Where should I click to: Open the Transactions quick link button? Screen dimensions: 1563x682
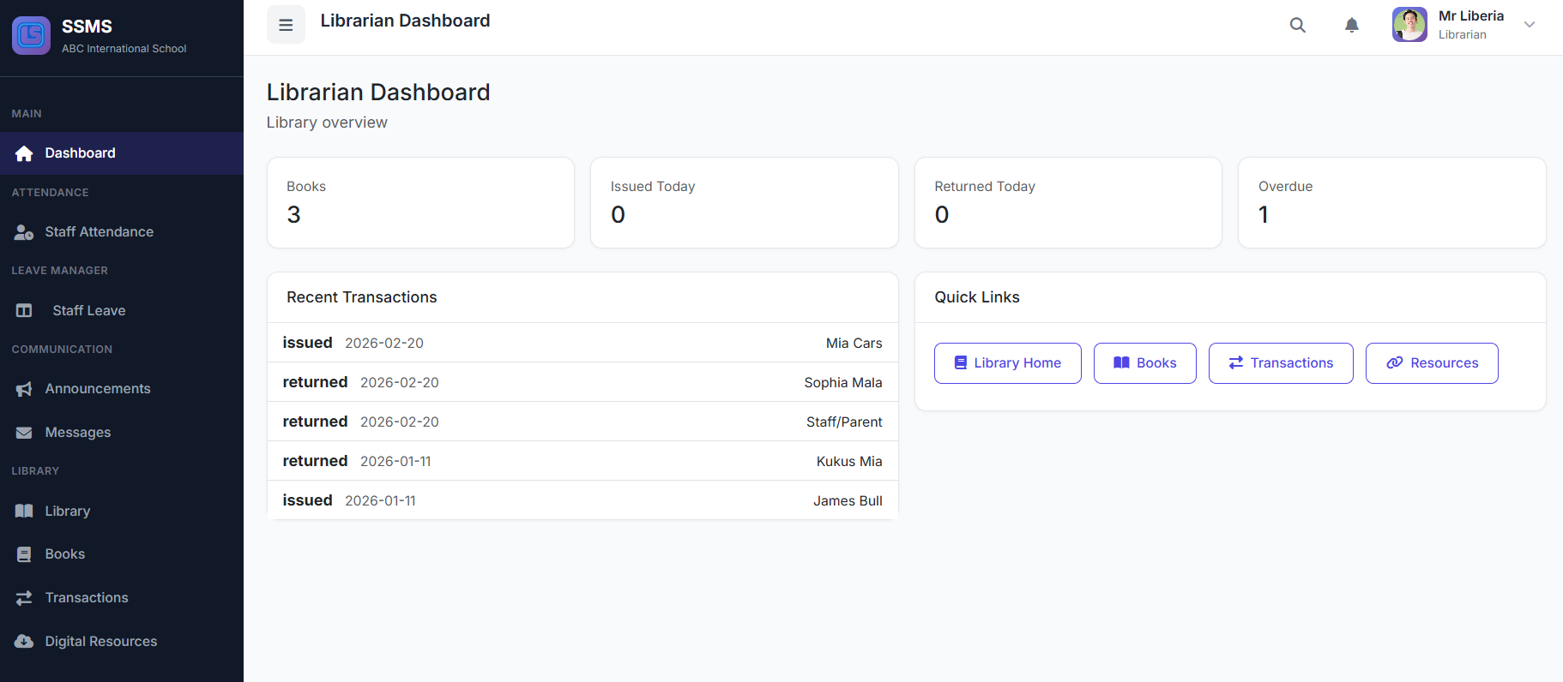coord(1280,363)
